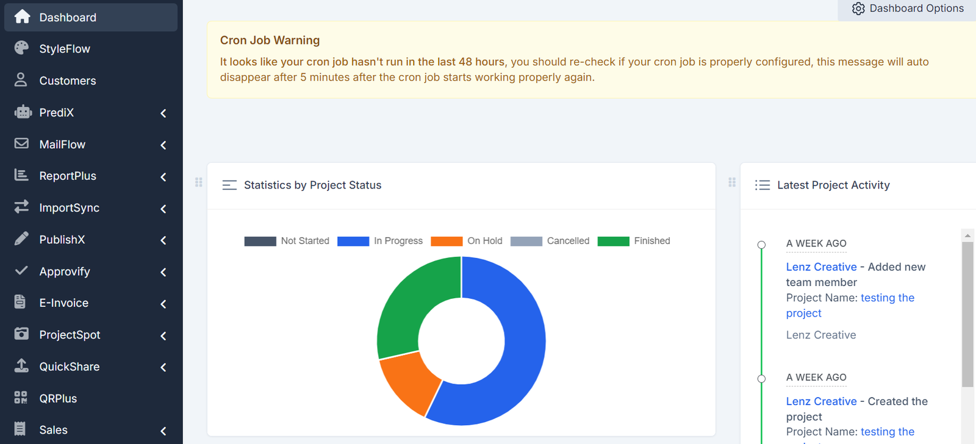Screen dimensions: 976x444
Task: Click the ImportSync arrows icon
Action: pos(21,207)
